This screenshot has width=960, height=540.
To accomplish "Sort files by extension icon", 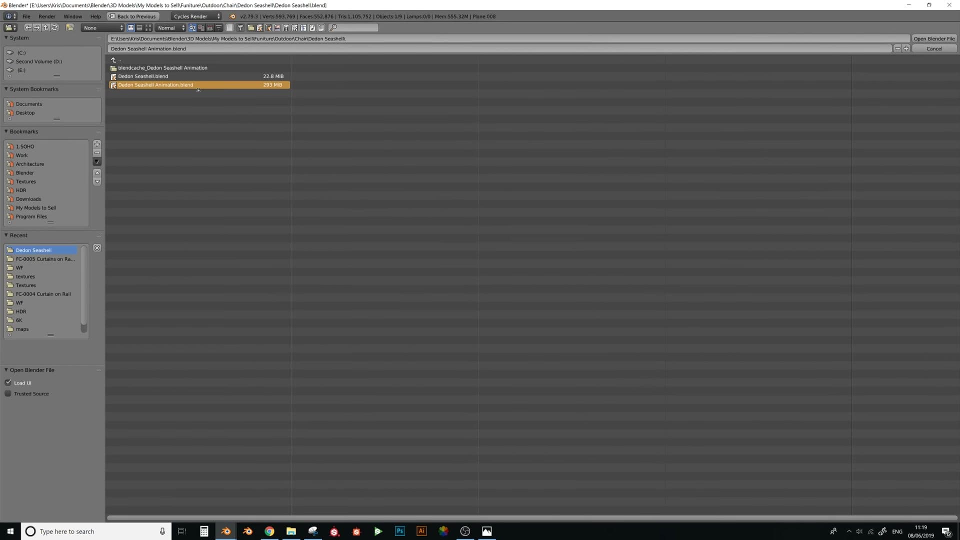I will [x=201, y=28].
